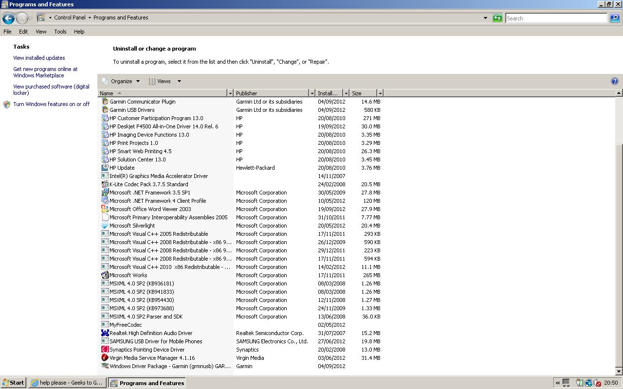The width and height of the screenshot is (623, 389).
Task: Open the Size column filter dropdown
Action: 380,93
